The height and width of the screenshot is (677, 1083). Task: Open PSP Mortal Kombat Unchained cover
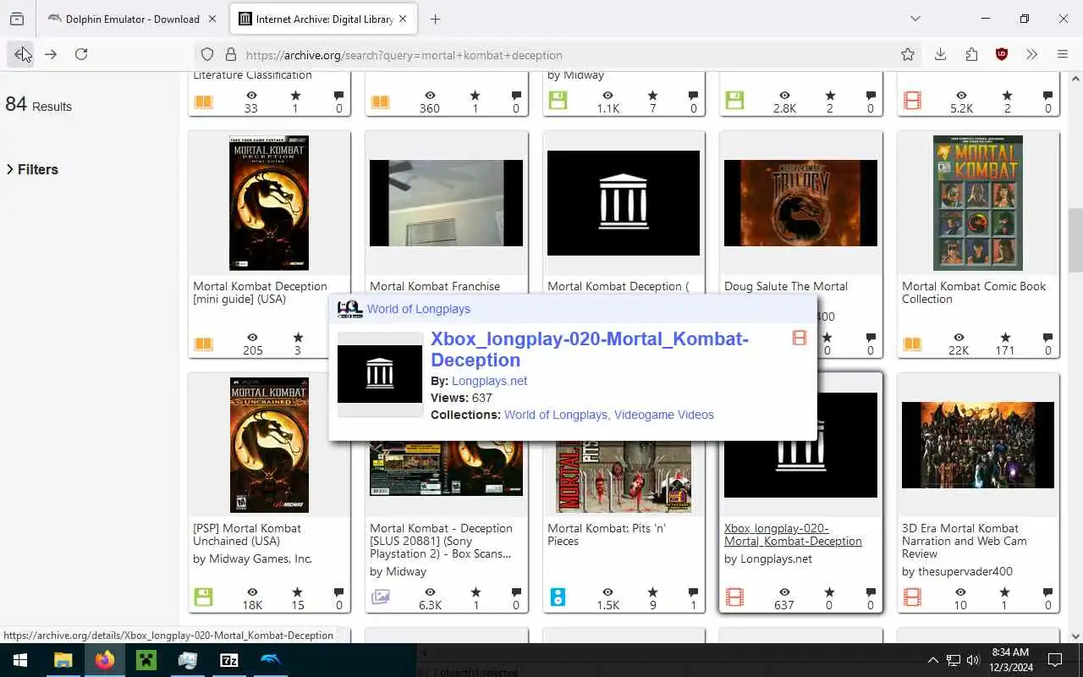(x=269, y=445)
